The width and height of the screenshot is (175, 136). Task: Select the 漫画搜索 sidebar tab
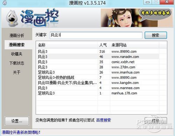point(17,45)
